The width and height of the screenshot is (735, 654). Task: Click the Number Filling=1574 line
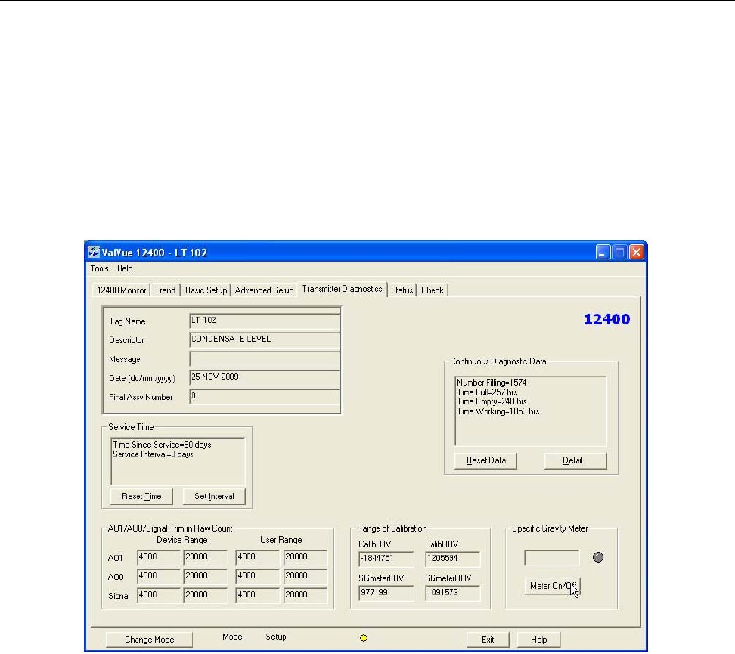pos(492,383)
